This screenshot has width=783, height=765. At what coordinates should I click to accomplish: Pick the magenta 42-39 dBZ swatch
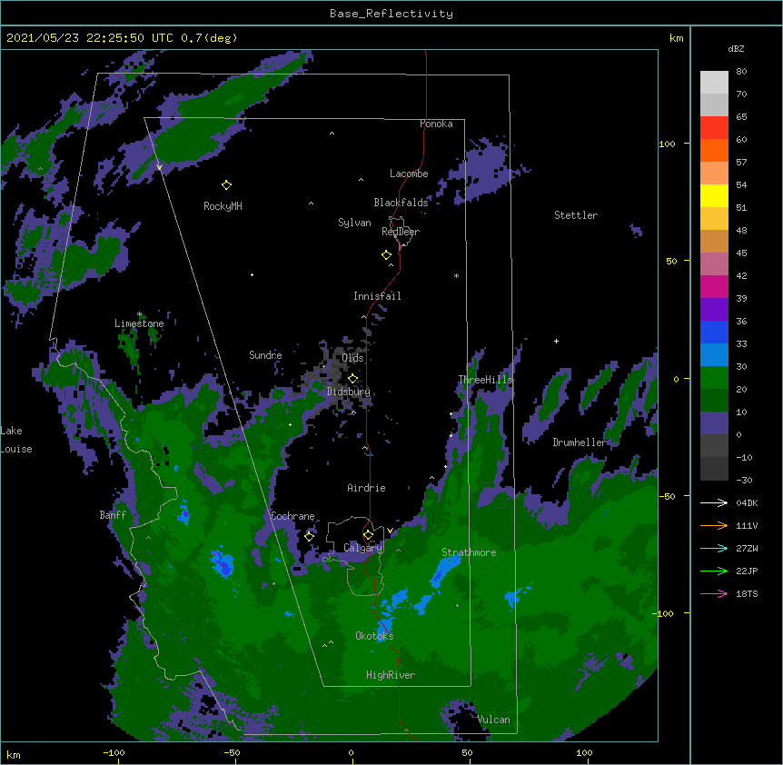(x=714, y=286)
